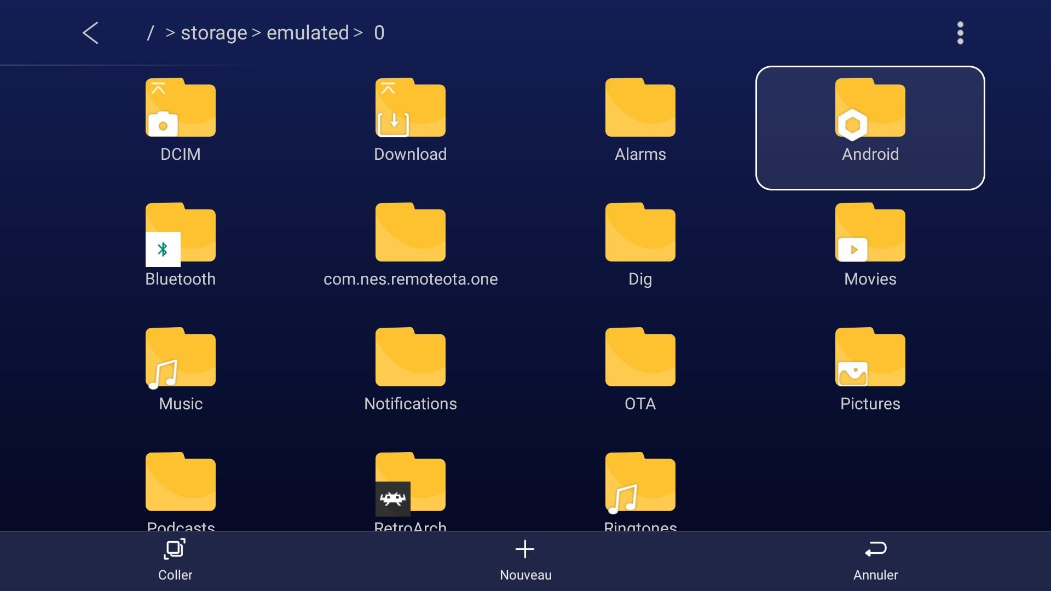Image resolution: width=1051 pixels, height=591 pixels.
Task: Click the Download folder name label
Action: [411, 154]
